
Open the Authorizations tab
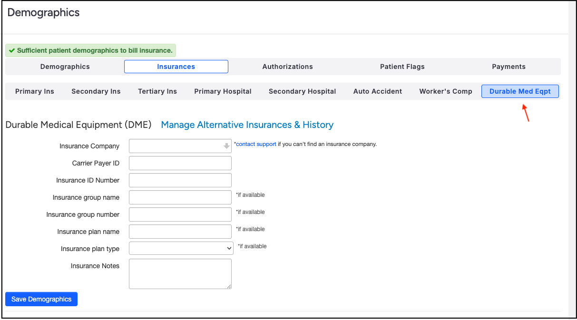[x=287, y=67]
